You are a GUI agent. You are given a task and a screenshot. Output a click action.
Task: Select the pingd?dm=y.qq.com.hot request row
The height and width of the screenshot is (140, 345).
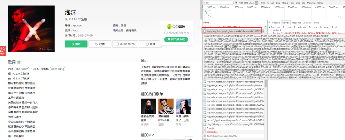point(234,124)
